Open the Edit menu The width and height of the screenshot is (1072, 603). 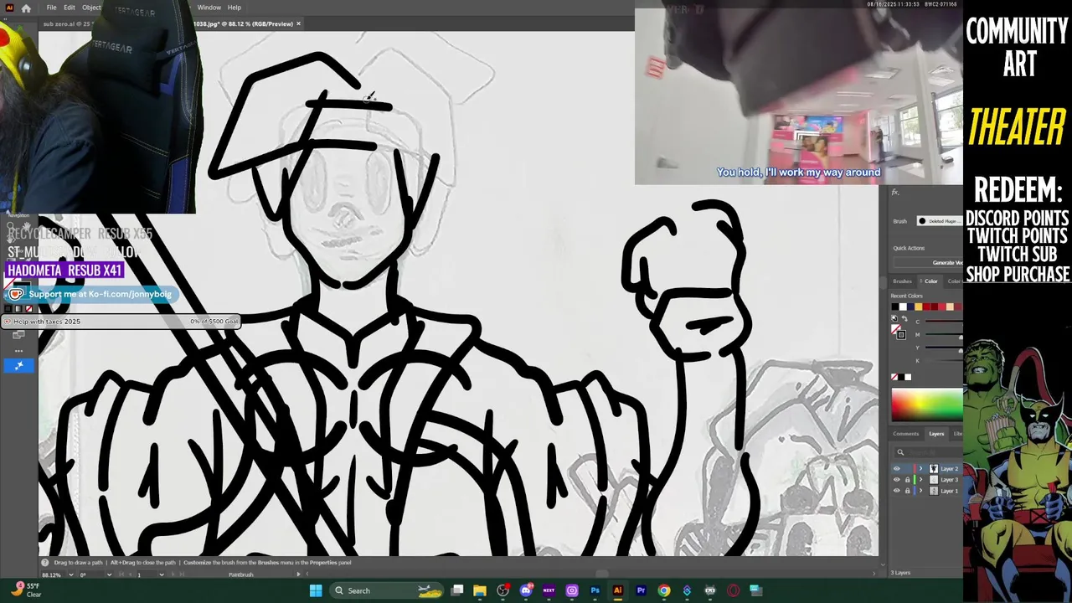69,8
